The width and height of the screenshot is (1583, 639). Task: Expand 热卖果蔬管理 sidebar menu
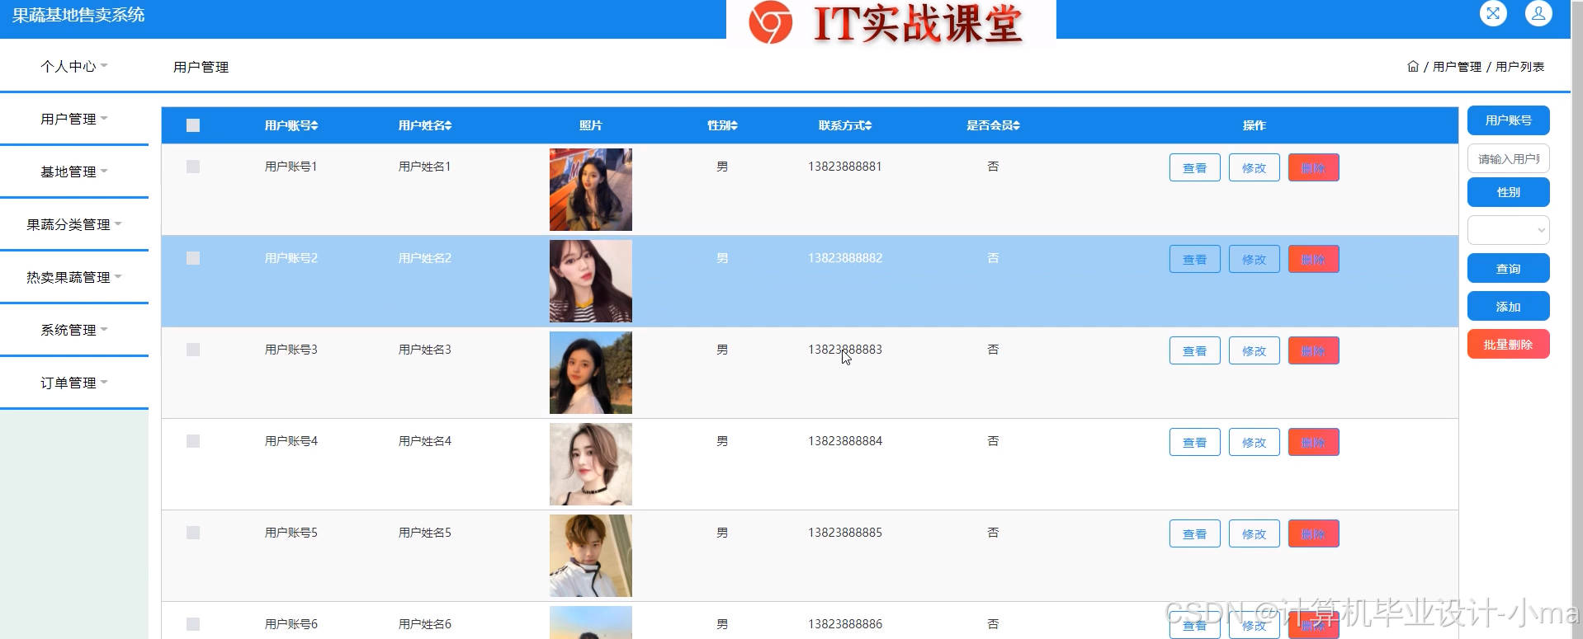[74, 277]
